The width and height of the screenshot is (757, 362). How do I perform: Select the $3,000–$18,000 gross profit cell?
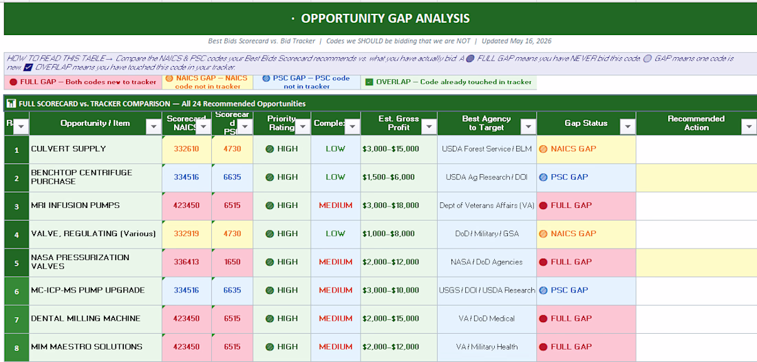[x=398, y=206]
